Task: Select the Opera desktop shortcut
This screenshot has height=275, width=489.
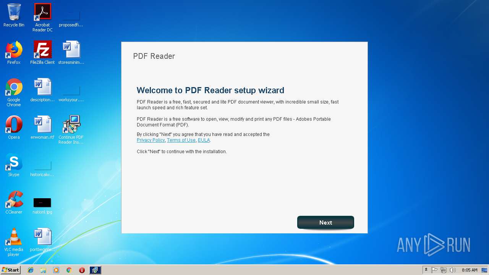Action: [x=14, y=128]
